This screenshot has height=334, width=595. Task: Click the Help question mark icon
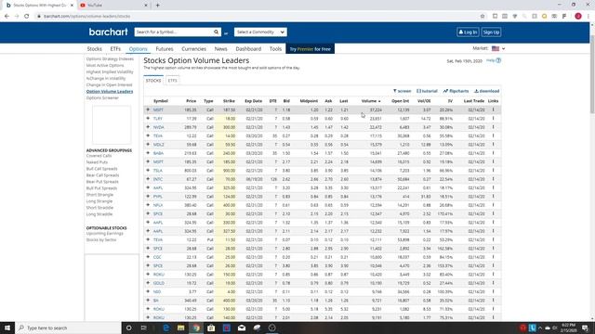(x=498, y=60)
